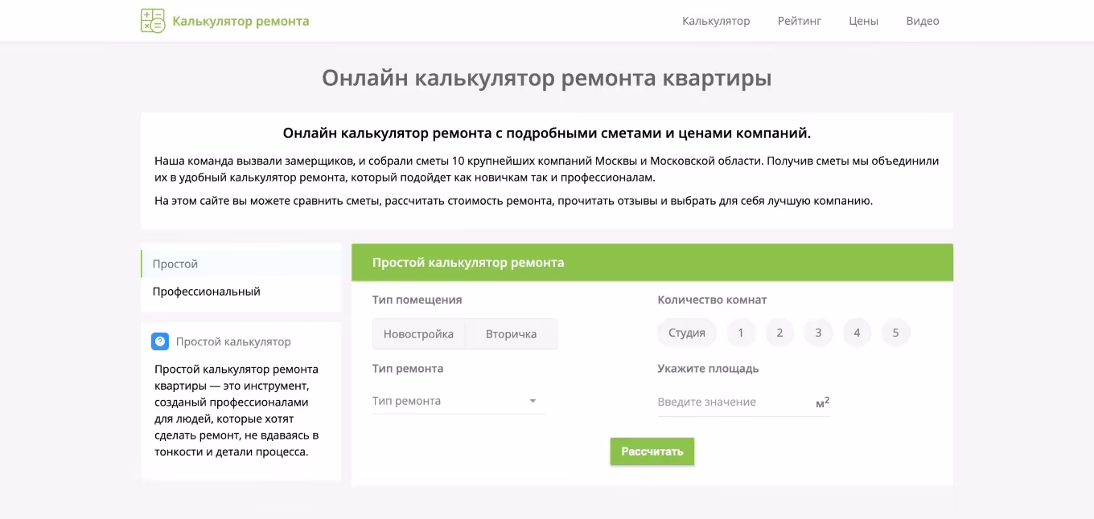Select 1 room

pos(741,333)
